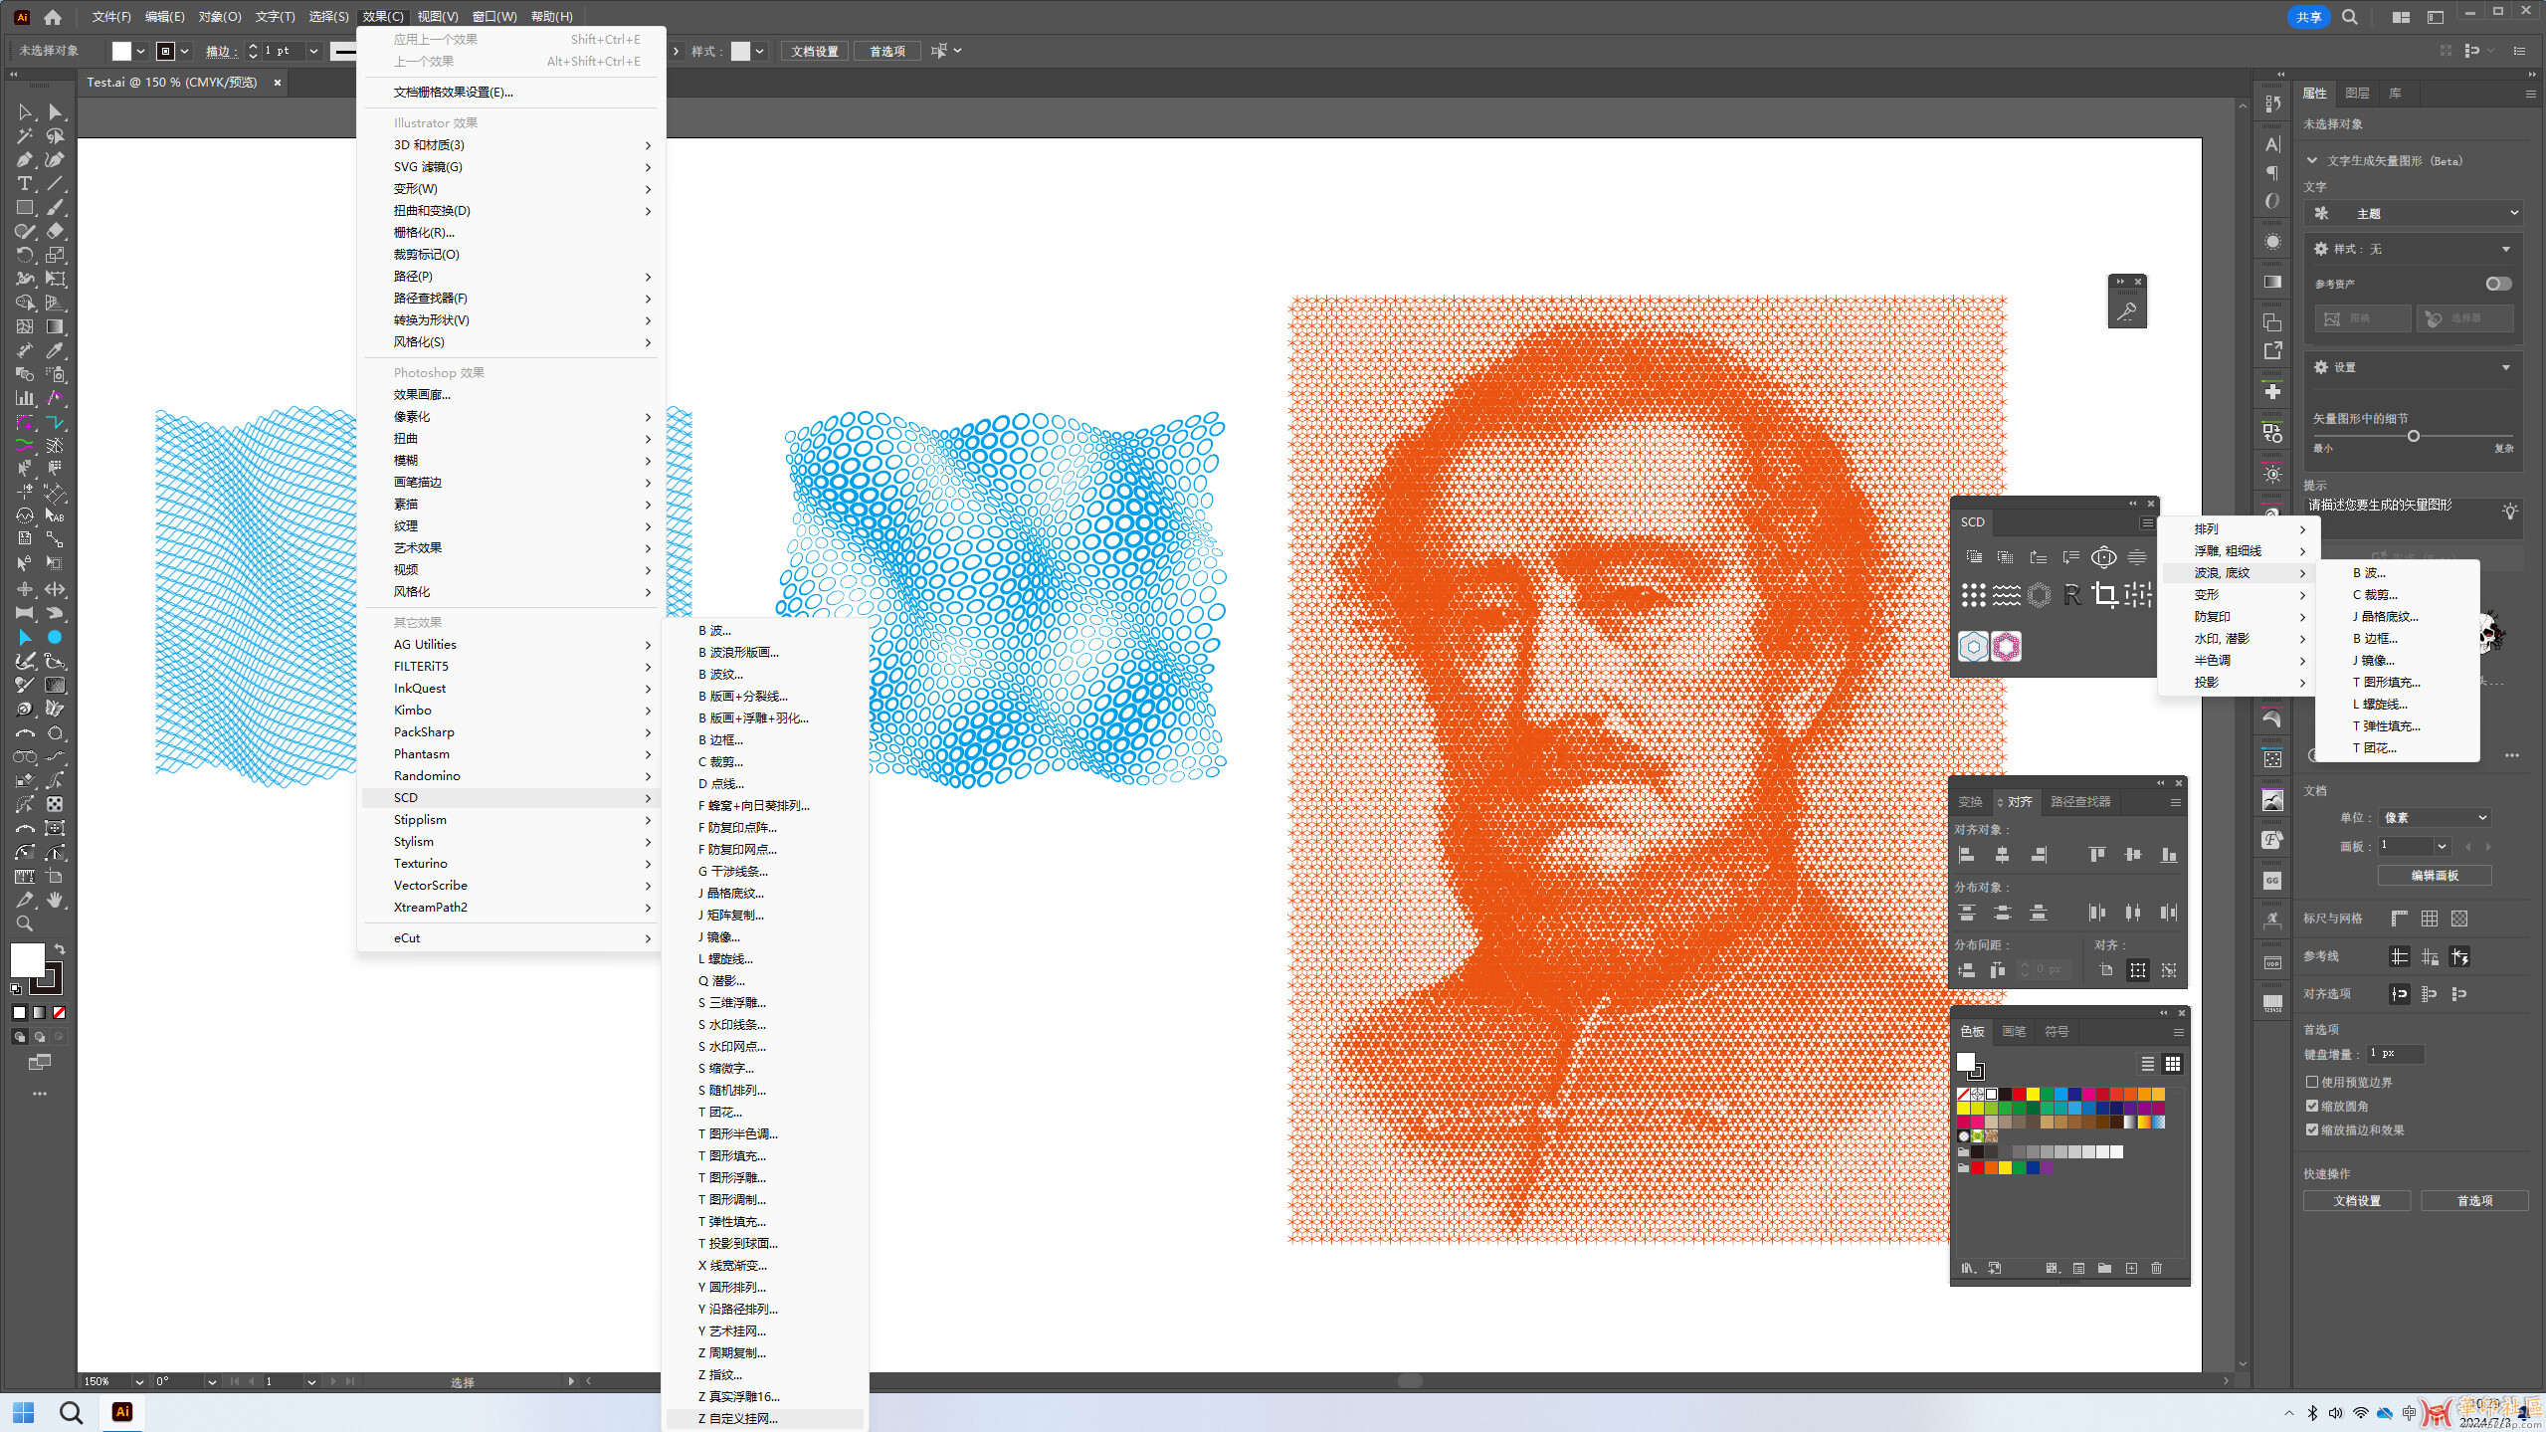Open the zoom level 150% dropdown
This screenshot has height=1432, width=2546.
pyautogui.click(x=139, y=1381)
